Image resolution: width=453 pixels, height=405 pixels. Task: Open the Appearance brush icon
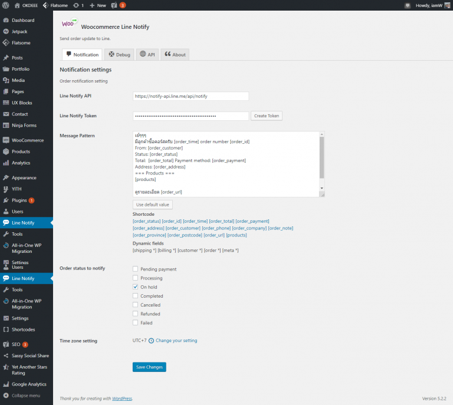click(x=6, y=178)
